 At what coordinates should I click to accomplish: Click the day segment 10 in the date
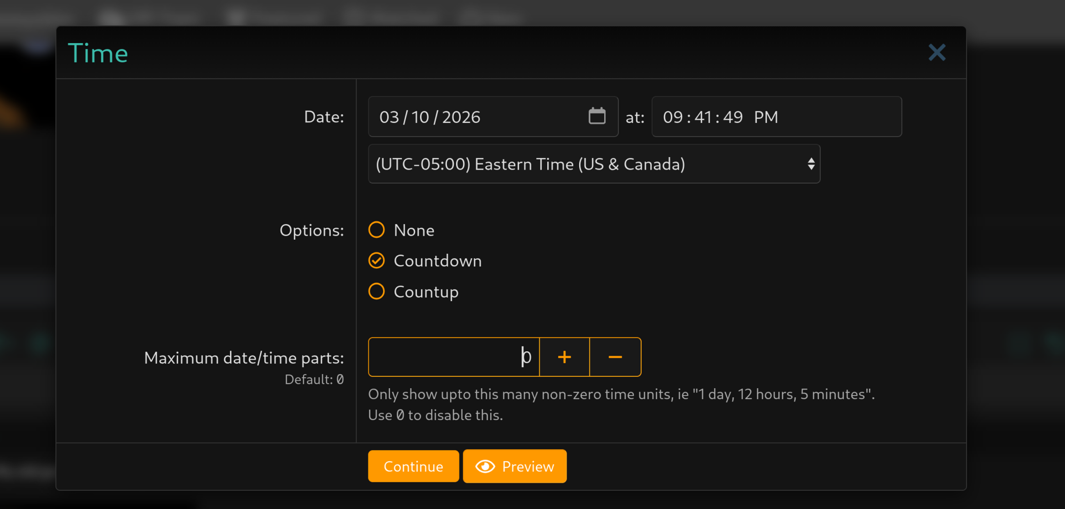tap(420, 117)
